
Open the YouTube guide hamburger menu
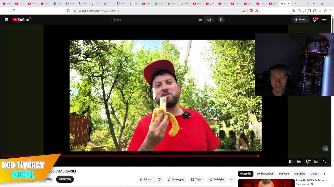6,19
